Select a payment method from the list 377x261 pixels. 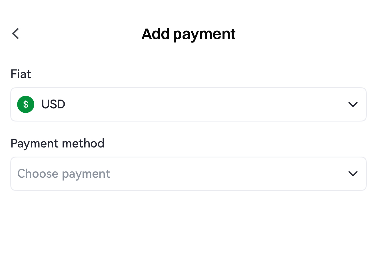(188, 174)
